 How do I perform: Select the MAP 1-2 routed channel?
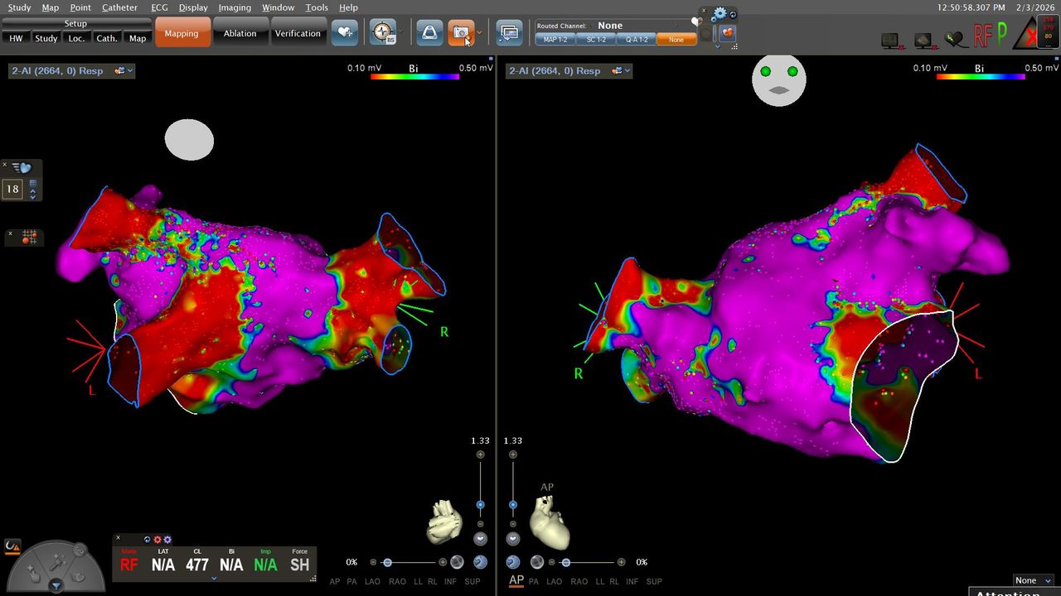tap(555, 40)
